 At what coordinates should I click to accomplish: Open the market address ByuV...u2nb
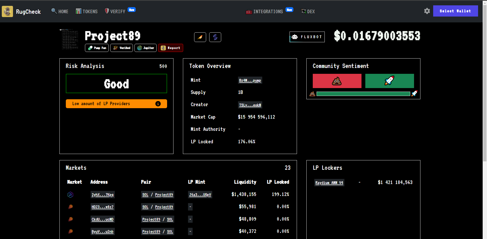pos(103,232)
